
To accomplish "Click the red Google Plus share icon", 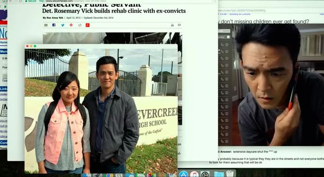I will (x=87, y=25).
